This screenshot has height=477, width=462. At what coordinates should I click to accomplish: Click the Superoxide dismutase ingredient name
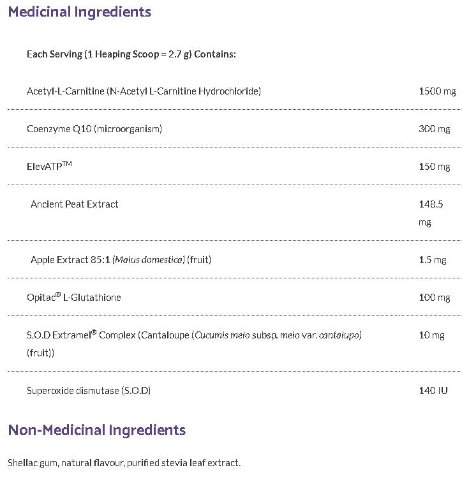tap(89, 390)
